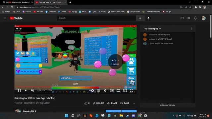Click the browser address bar URL
The height and width of the screenshot is (119, 212).
40,7
